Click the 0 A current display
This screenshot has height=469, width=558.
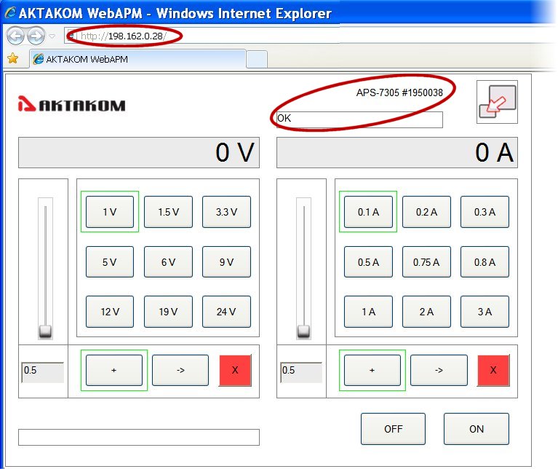pos(397,152)
